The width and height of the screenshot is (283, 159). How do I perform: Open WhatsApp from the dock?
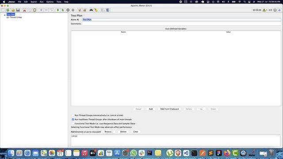click(x=134, y=153)
